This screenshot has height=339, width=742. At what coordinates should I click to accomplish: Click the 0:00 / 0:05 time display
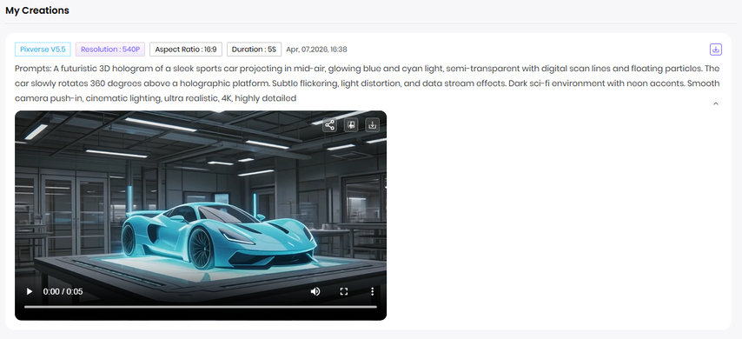(x=63, y=292)
